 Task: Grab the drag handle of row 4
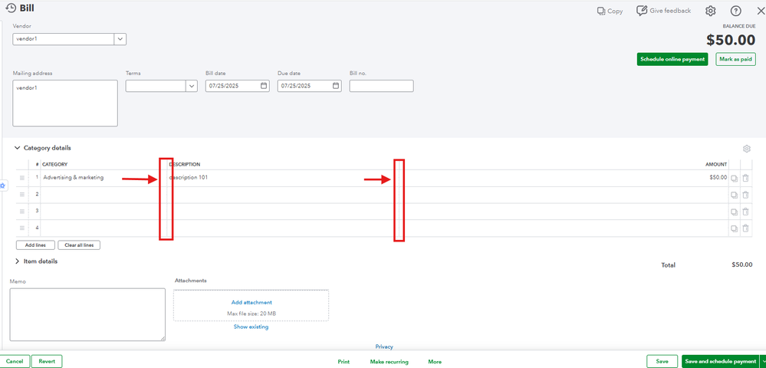coord(22,228)
